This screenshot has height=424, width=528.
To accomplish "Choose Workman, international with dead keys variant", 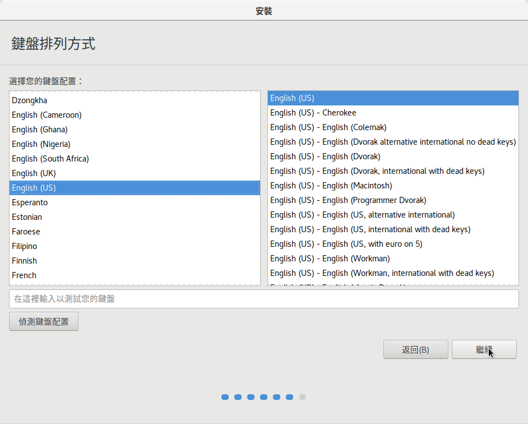I will tap(382, 273).
